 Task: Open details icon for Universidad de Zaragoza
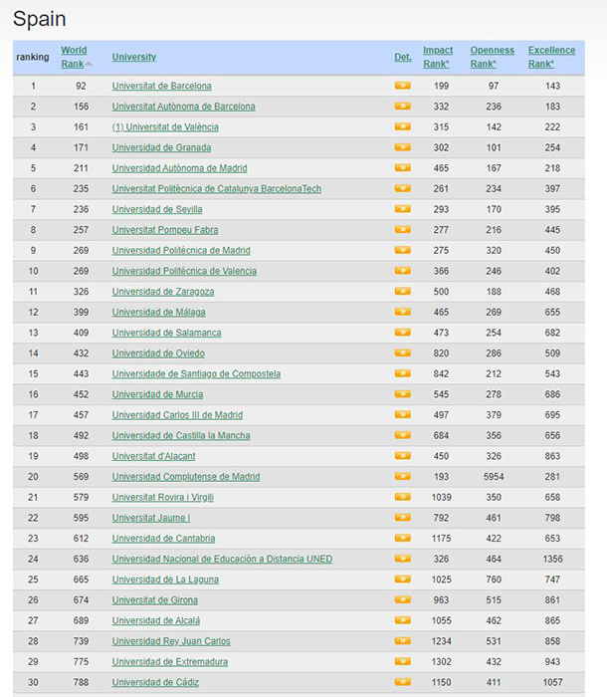coord(402,292)
